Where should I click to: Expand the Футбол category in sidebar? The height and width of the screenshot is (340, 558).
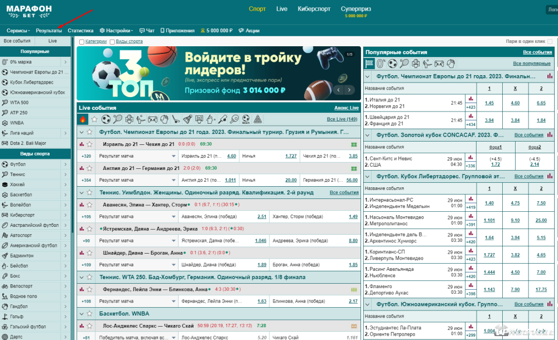coord(65,164)
